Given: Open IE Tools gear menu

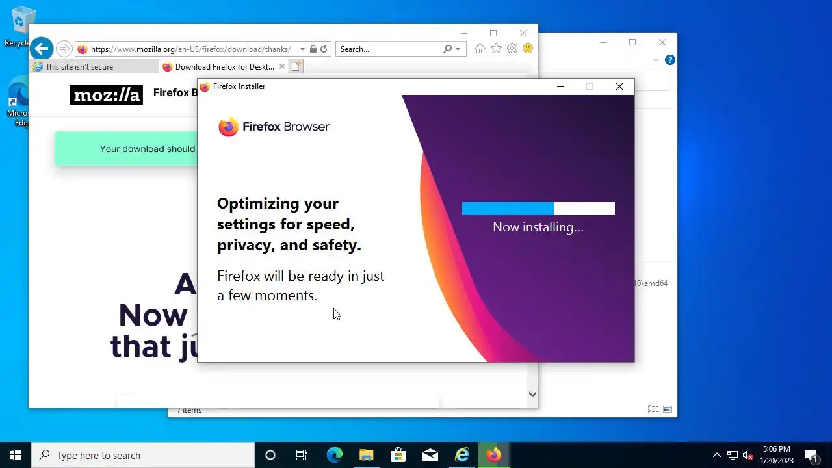Looking at the screenshot, I should (512, 49).
